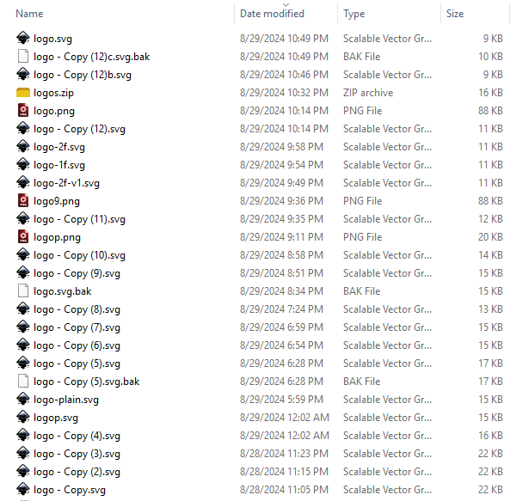Click BAK File type of logo.svg.bak
Image resolution: width=516 pixels, height=501 pixels.
362,291
